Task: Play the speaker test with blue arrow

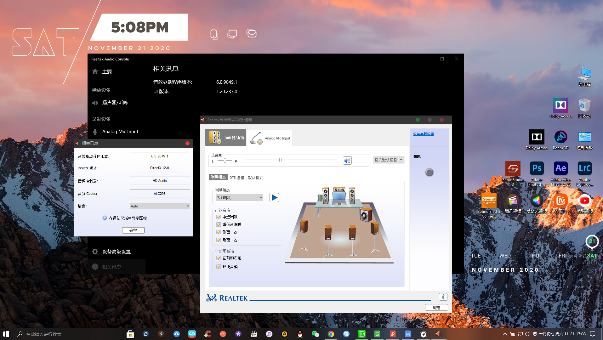Action: [274, 197]
